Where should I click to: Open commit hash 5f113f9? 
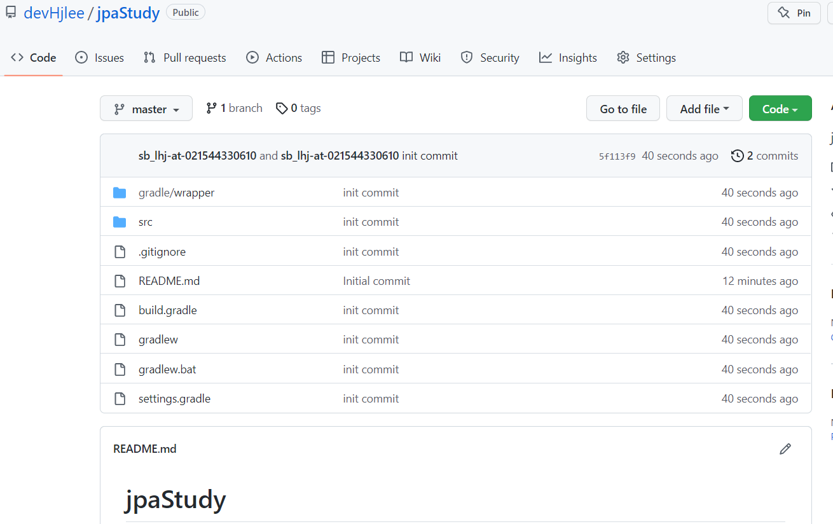tap(617, 156)
